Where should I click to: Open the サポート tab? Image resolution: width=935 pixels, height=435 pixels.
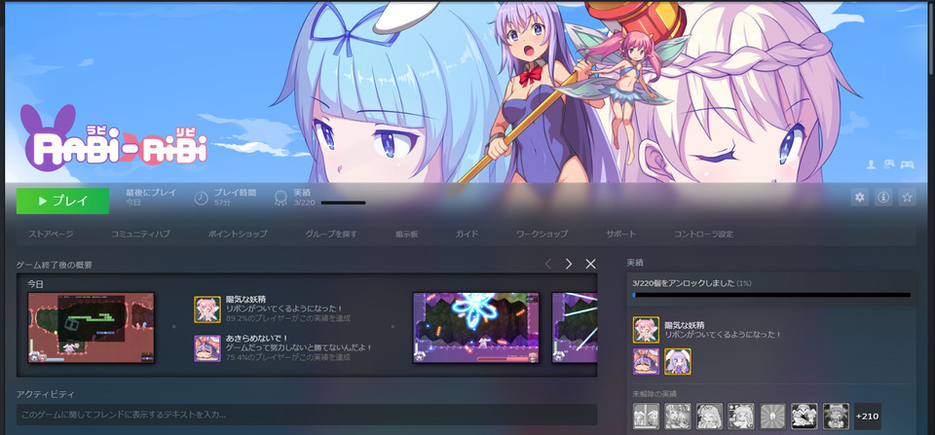coord(620,235)
